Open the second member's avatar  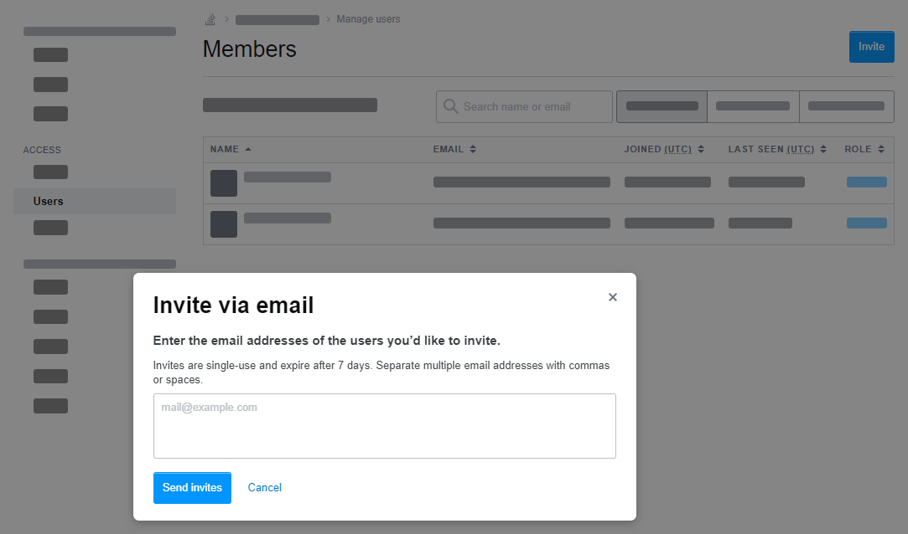click(x=224, y=223)
